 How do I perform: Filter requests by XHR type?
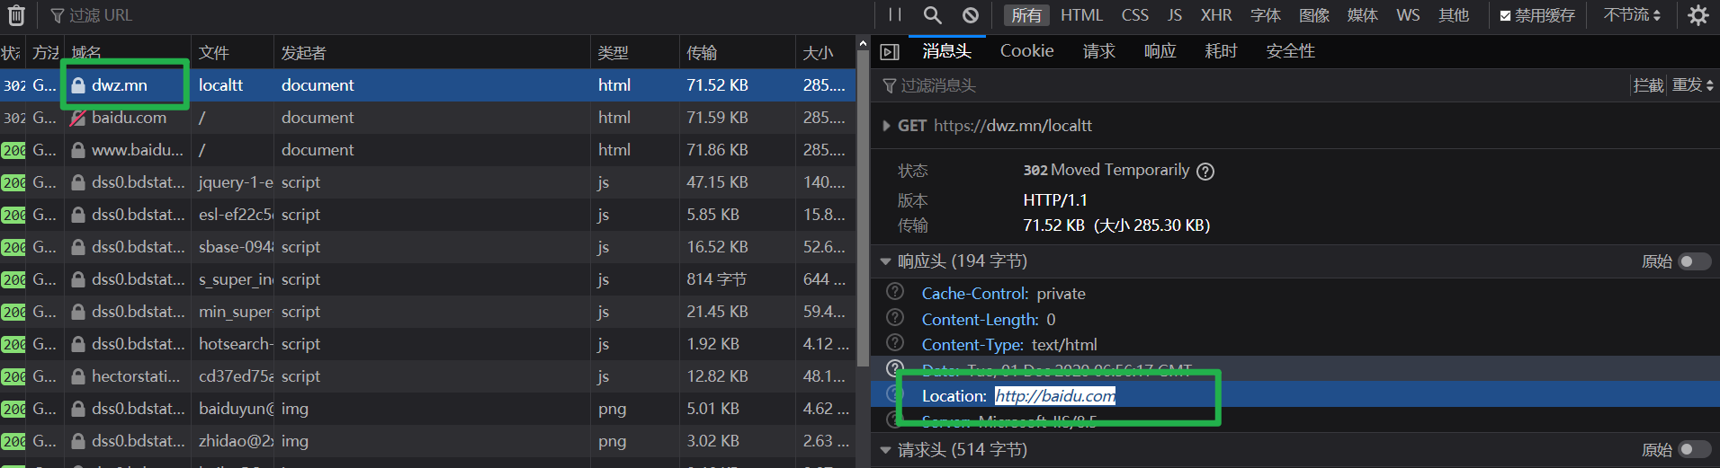click(x=1216, y=15)
